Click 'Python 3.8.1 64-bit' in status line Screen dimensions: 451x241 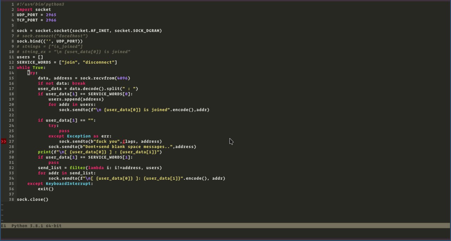pyautogui.click(x=37, y=225)
